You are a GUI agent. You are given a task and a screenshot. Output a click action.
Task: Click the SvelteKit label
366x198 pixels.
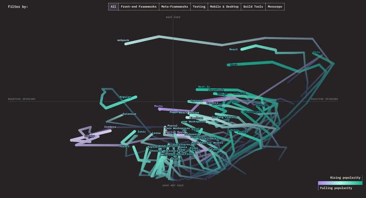[209, 139]
